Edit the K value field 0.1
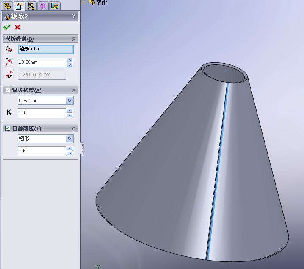Viewport: 304px width, 269px height. pyautogui.click(x=42, y=113)
